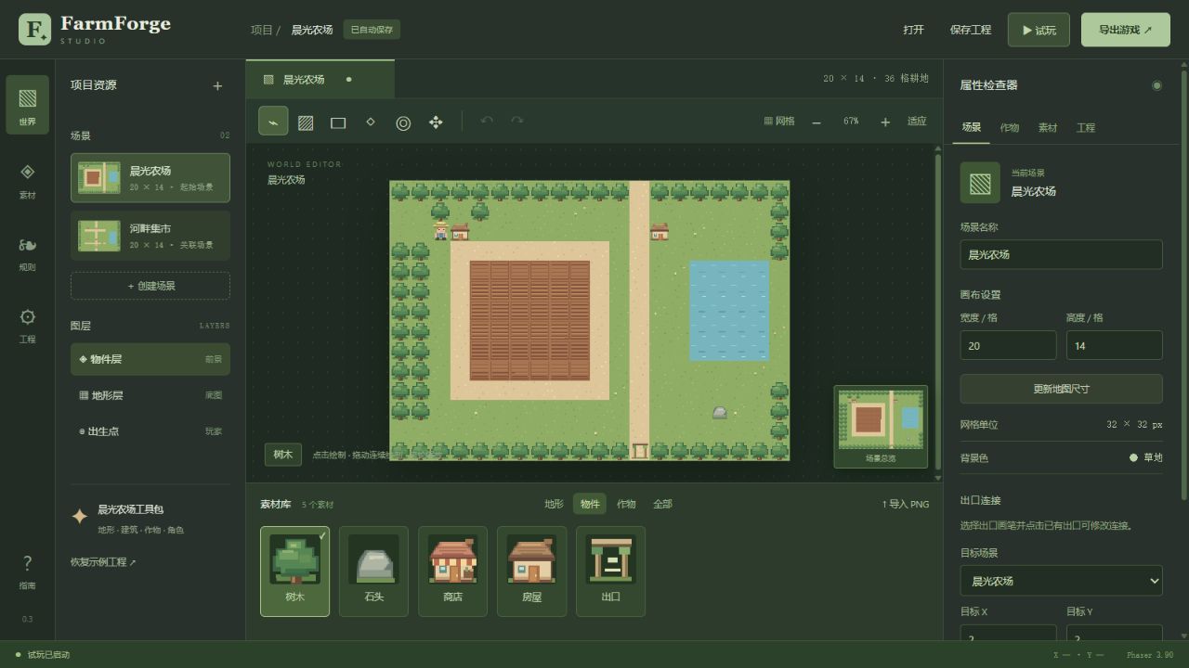Open the 规则 sidebar section
This screenshot has height=668, width=1189.
(x=27, y=253)
